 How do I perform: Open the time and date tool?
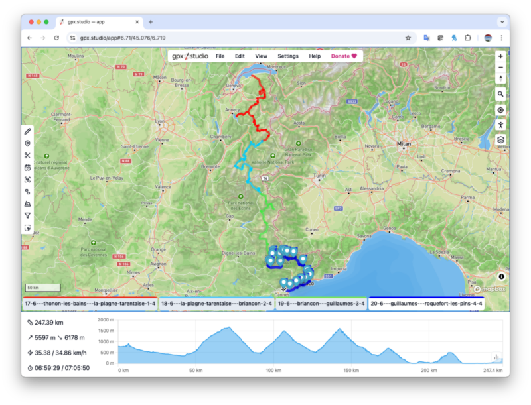27,168
